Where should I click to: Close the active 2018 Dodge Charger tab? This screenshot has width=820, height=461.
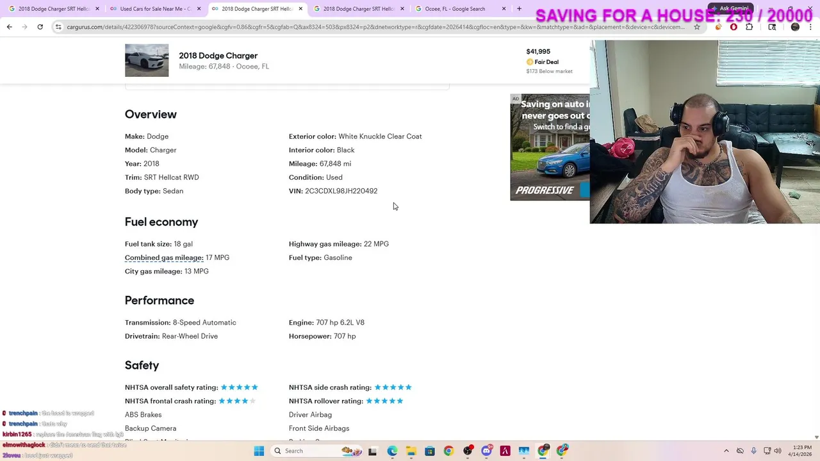click(x=300, y=9)
